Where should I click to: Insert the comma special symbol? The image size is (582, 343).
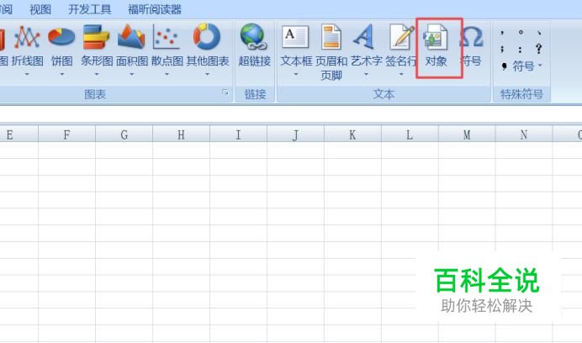[502, 33]
